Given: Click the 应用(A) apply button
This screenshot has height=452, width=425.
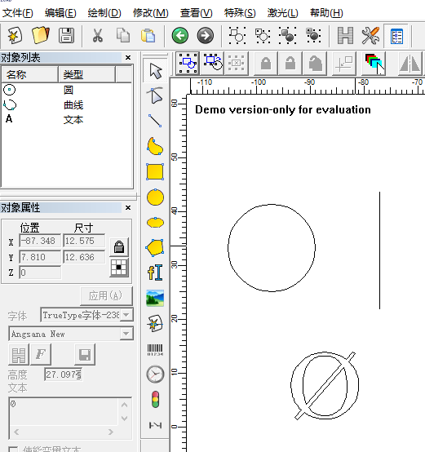Looking at the screenshot, I should (x=106, y=296).
